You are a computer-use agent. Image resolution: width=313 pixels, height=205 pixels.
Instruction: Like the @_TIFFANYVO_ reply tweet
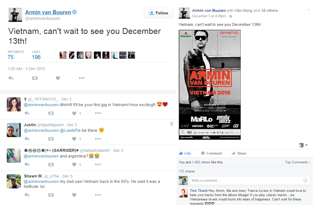click(x=74, y=113)
